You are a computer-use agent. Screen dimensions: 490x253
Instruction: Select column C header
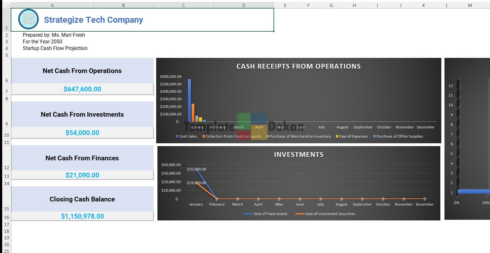pos(183,5)
